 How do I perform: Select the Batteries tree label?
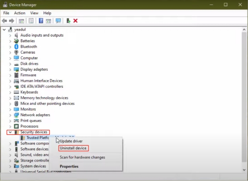click(27, 41)
